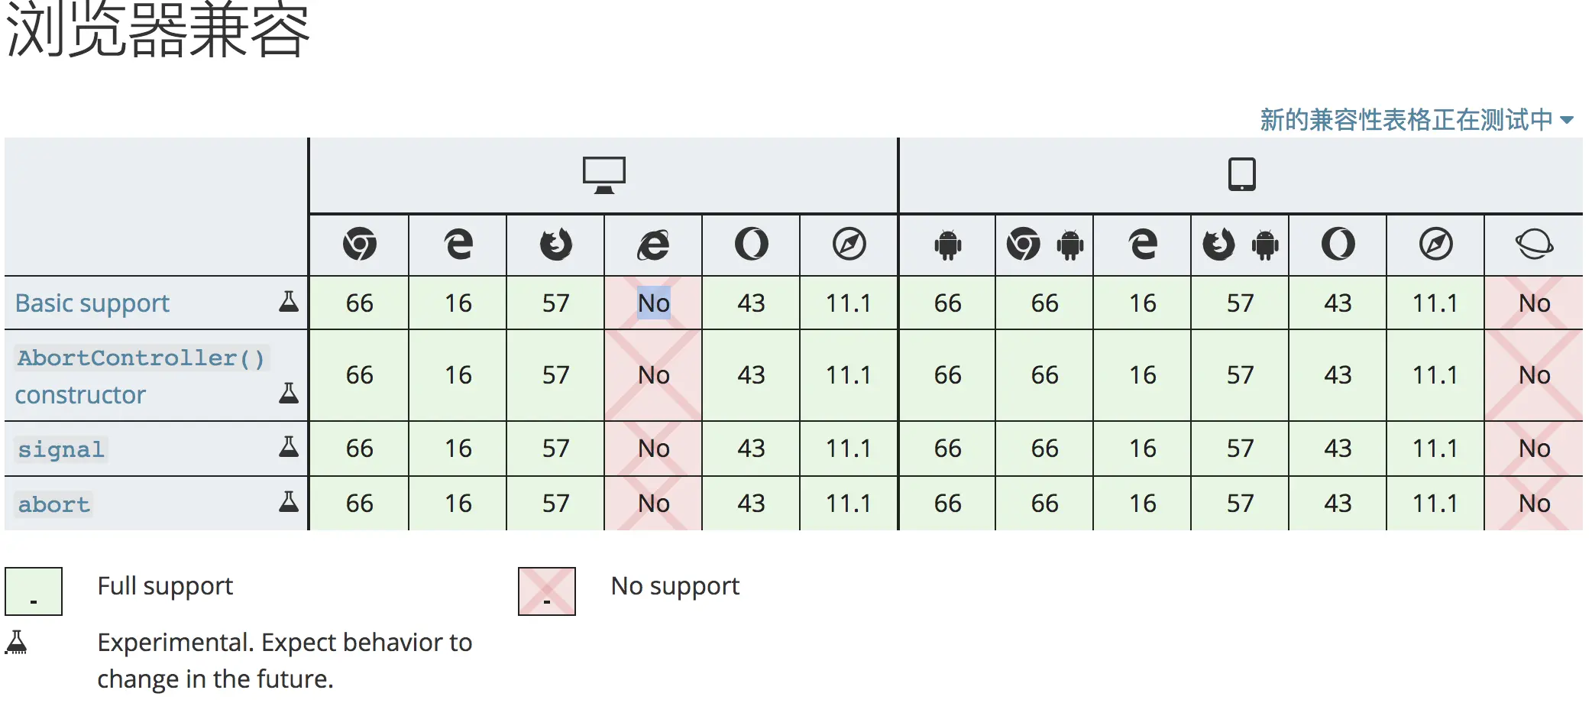Open the AbortController() constructor link
1592x703 pixels.
(x=140, y=358)
